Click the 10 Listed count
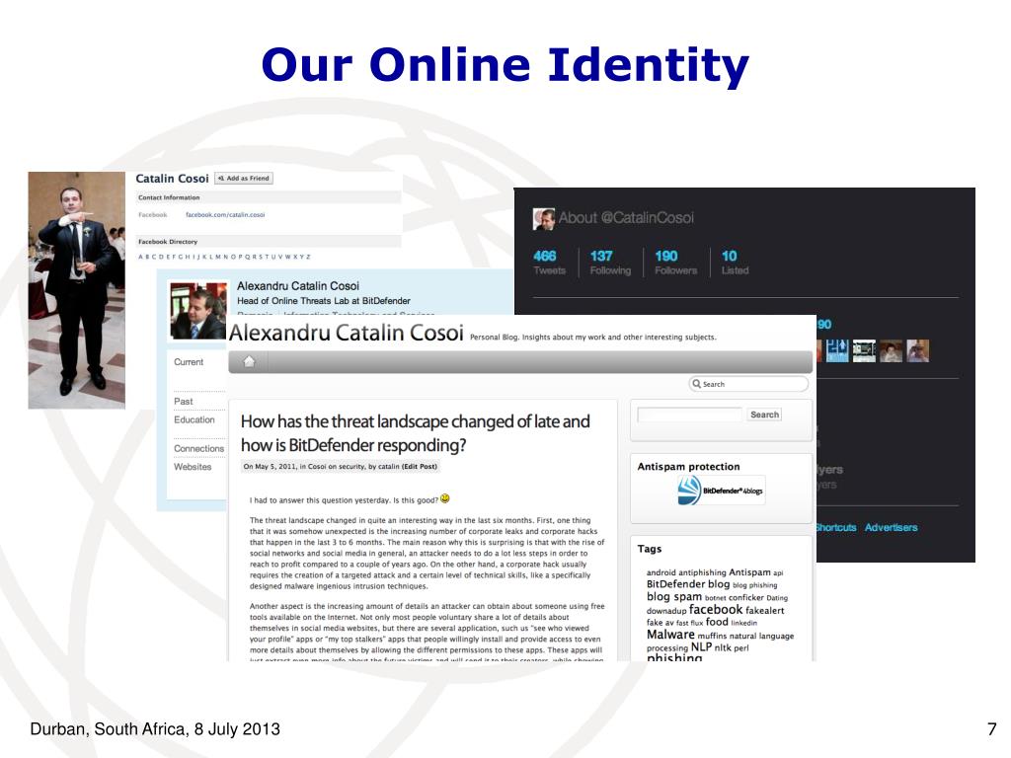 (735, 262)
